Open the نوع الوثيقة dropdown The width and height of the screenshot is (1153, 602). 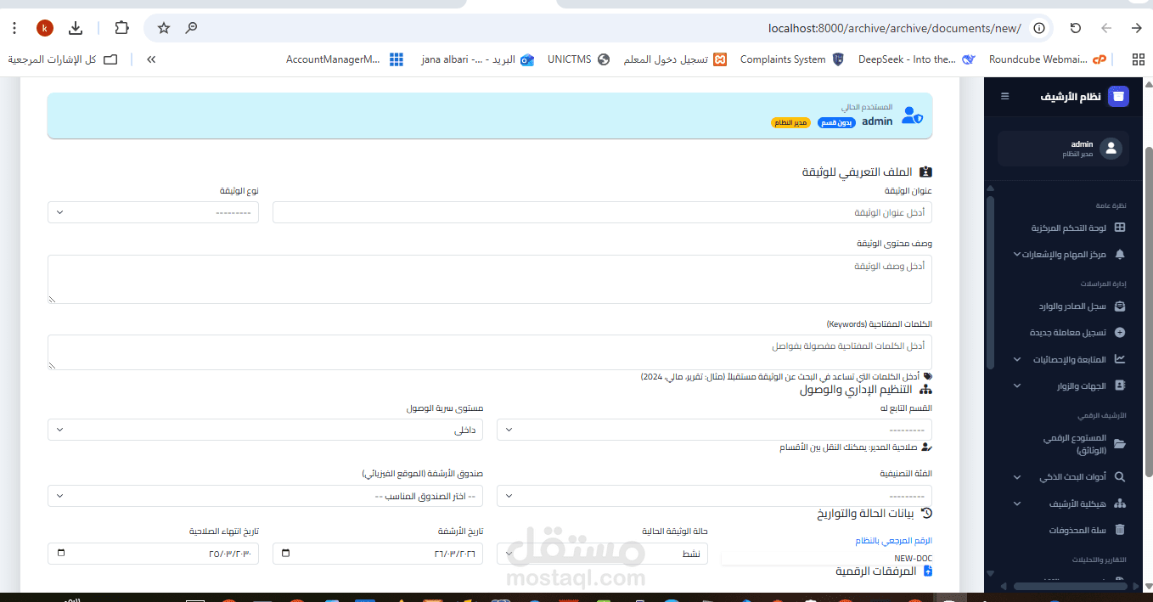click(153, 212)
